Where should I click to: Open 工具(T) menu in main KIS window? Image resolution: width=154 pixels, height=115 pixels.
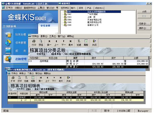[41, 8]
